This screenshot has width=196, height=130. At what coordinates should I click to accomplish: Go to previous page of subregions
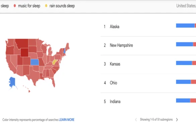[136, 120]
